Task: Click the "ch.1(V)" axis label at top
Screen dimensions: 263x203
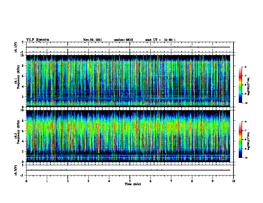Action: pos(16,47)
